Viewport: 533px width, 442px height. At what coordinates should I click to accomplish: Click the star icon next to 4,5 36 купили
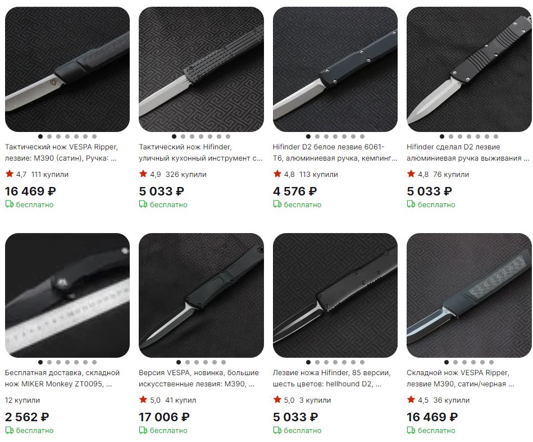(x=411, y=399)
